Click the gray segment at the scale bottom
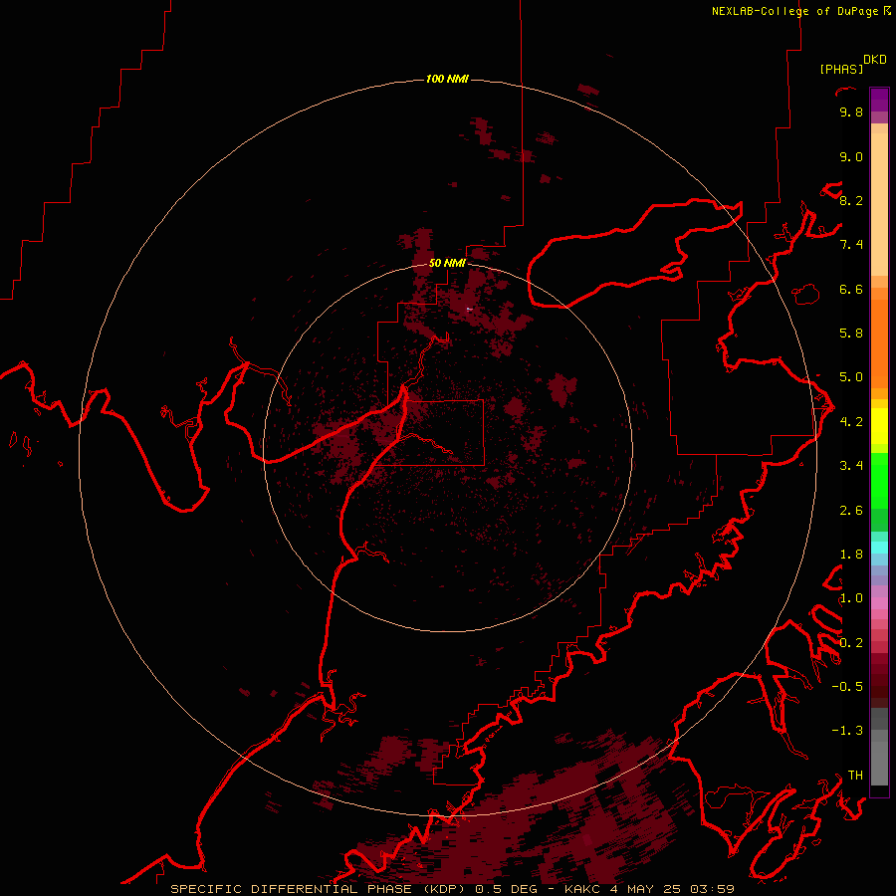Viewport: 896px width, 896px height. (x=879, y=747)
